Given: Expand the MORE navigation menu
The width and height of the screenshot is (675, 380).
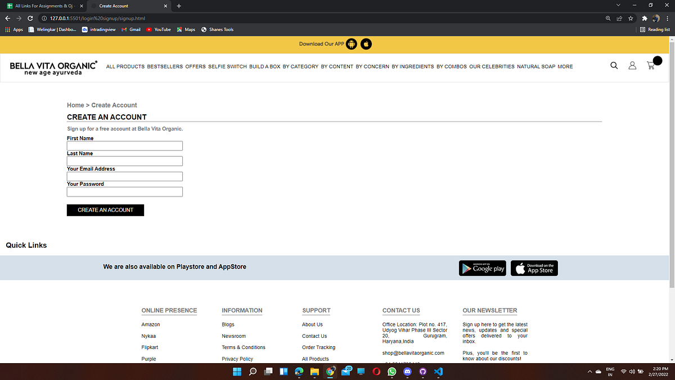Looking at the screenshot, I should coord(565,66).
